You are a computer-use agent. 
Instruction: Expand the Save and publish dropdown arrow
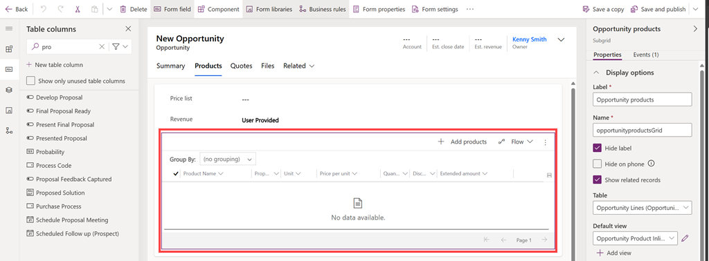coord(695,9)
